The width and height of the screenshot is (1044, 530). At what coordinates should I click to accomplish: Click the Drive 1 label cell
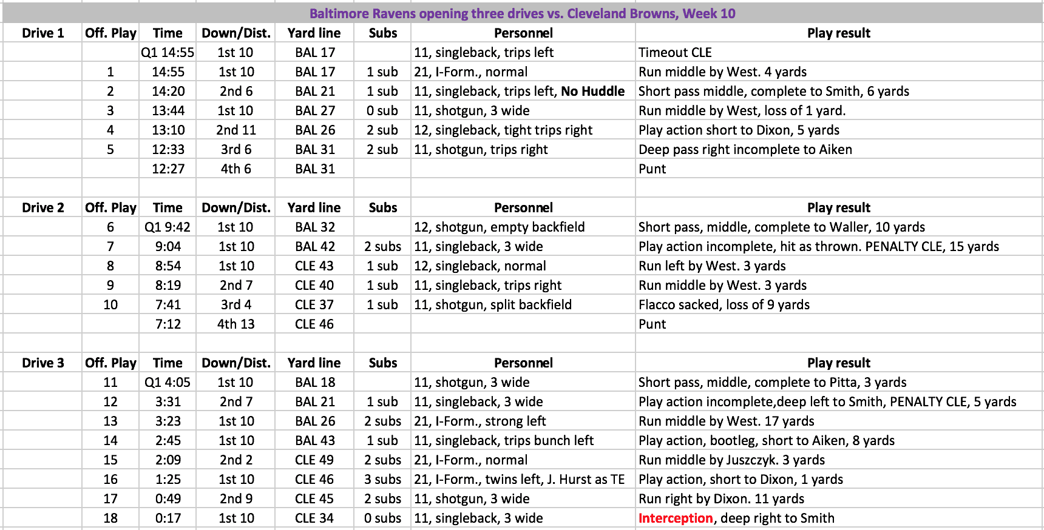(42, 33)
